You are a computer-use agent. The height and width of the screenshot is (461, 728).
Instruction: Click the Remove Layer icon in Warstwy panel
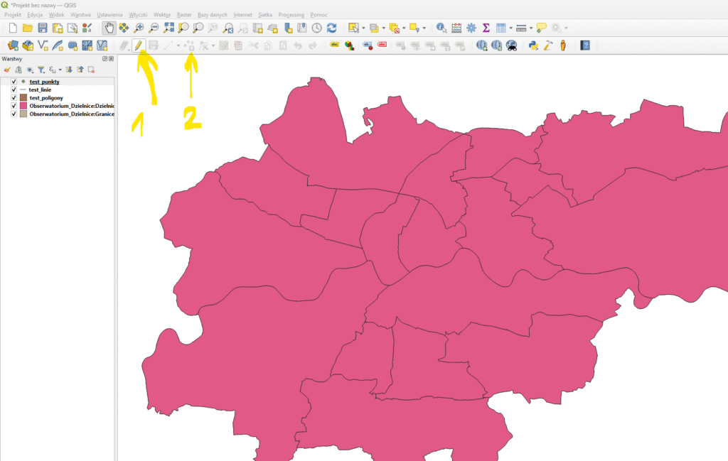91,70
